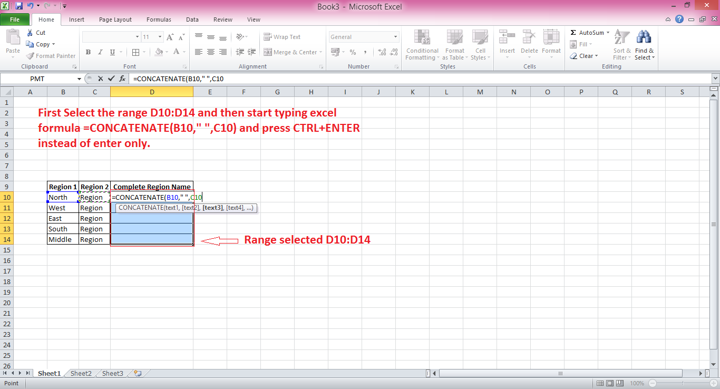This screenshot has height=389, width=720.
Task: Toggle italic formatting
Action: point(100,52)
